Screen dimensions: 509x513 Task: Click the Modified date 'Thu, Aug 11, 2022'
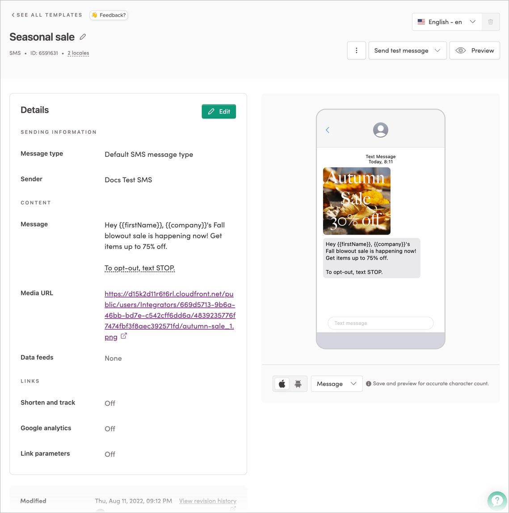[134, 501]
